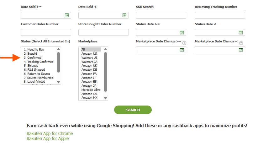
Task: Click Marketplace Date Change >= input field
Action: tap(161, 50)
